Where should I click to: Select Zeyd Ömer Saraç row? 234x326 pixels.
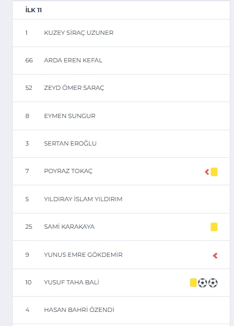click(x=121, y=88)
